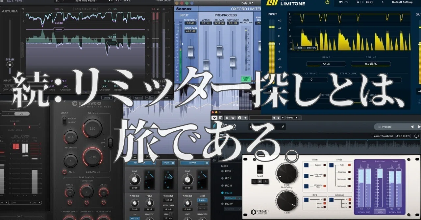This screenshot has width=421, height=220.
Task: Select the TIME view tab in Limitone
Action: (x=300, y=48)
